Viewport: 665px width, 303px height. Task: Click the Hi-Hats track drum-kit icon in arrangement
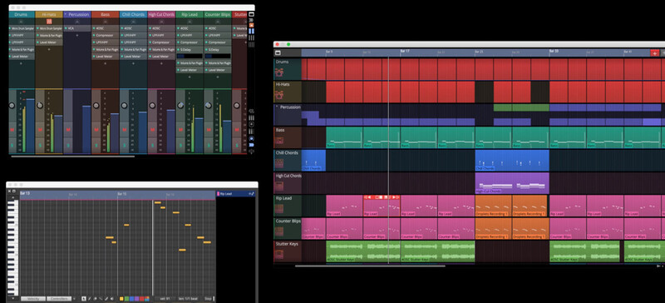pyautogui.click(x=279, y=95)
